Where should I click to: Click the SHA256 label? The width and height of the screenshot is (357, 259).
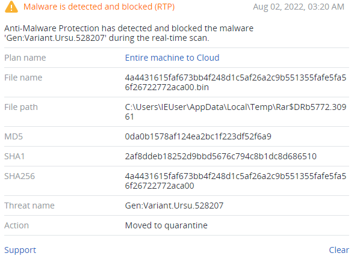point(20,176)
